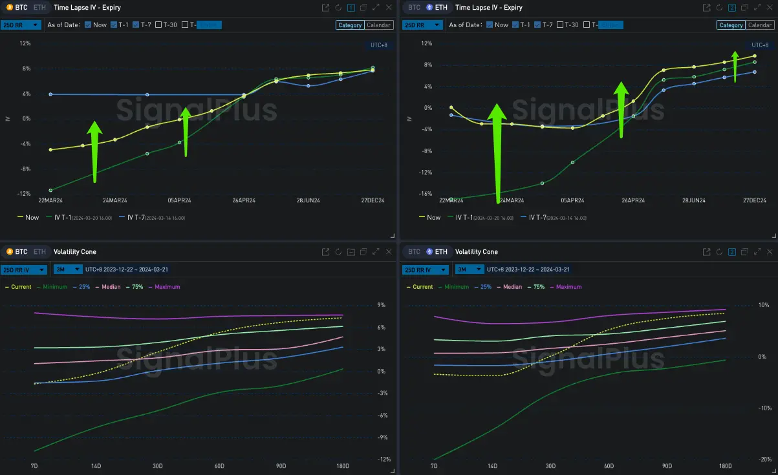This screenshot has height=475, width=778.
Task: Switch ETH Volatility Cone to BTC
Action: [x=415, y=252]
